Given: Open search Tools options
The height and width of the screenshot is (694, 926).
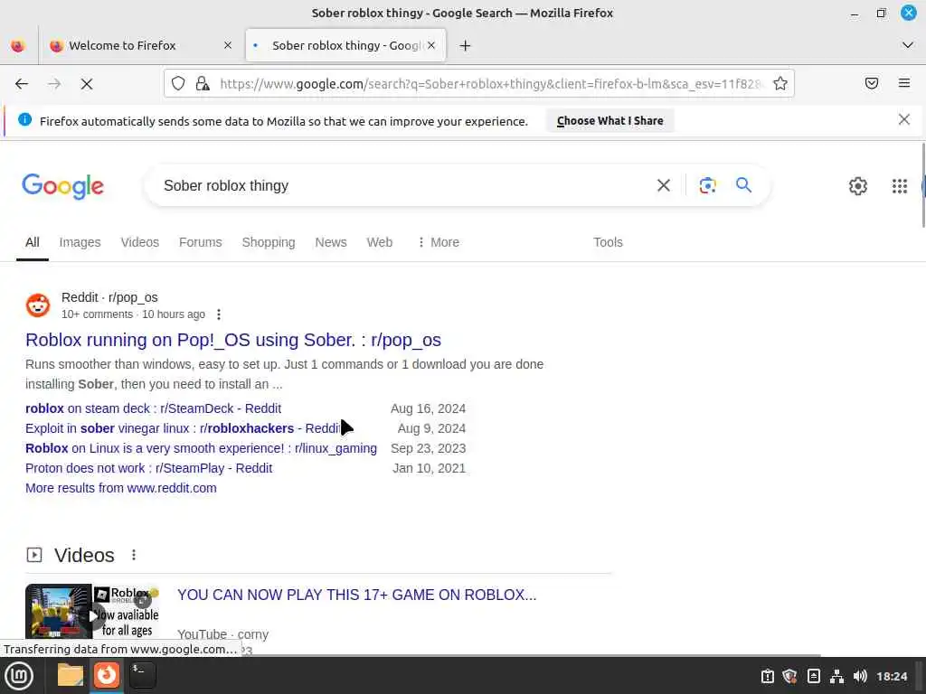Looking at the screenshot, I should (x=608, y=242).
